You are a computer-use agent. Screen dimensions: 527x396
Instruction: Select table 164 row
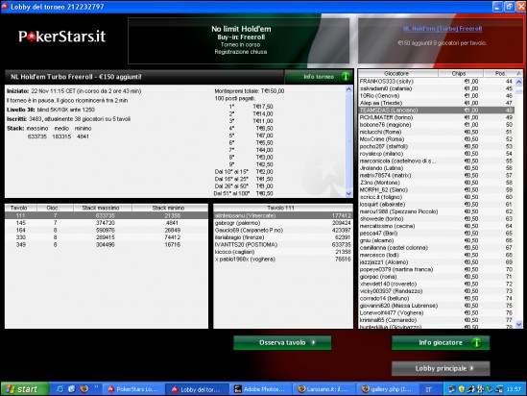tap(107, 230)
